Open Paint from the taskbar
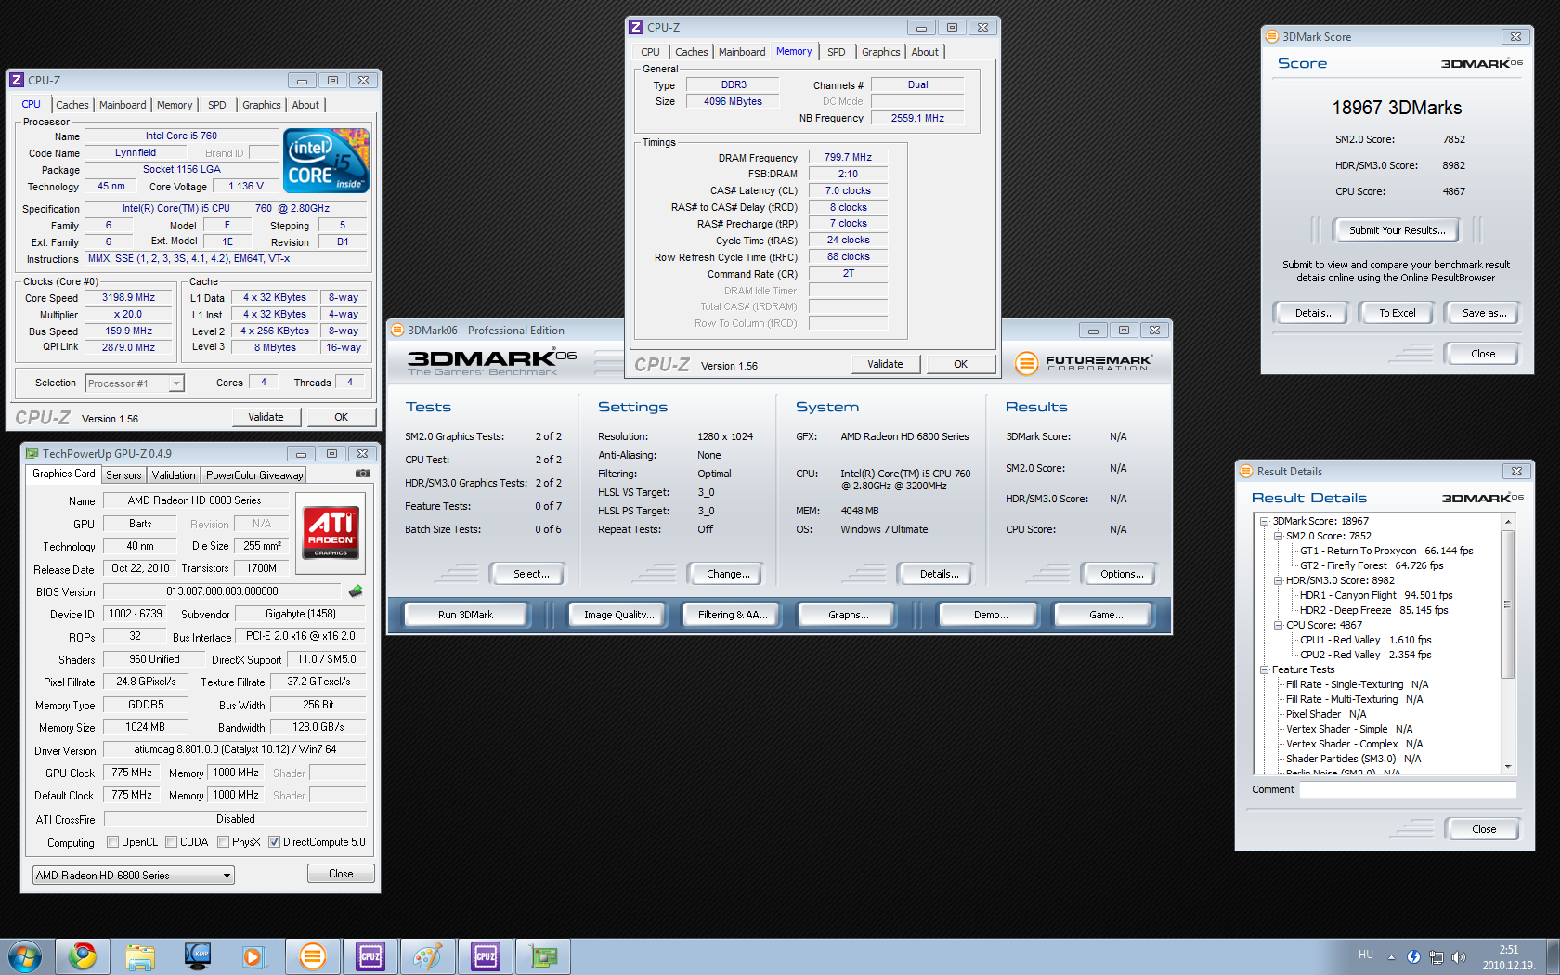Screen dimensions: 1560x975 (427, 955)
